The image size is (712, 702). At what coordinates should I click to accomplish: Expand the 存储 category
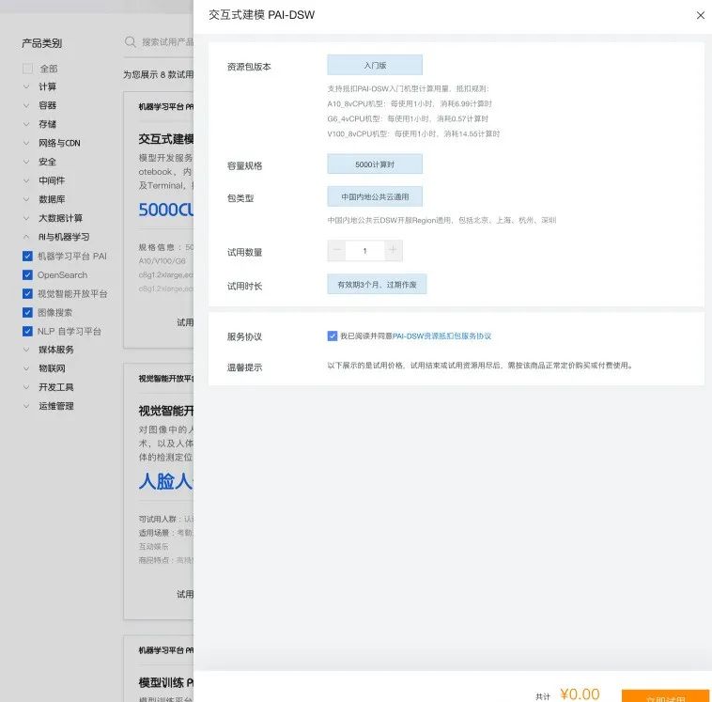pos(26,124)
